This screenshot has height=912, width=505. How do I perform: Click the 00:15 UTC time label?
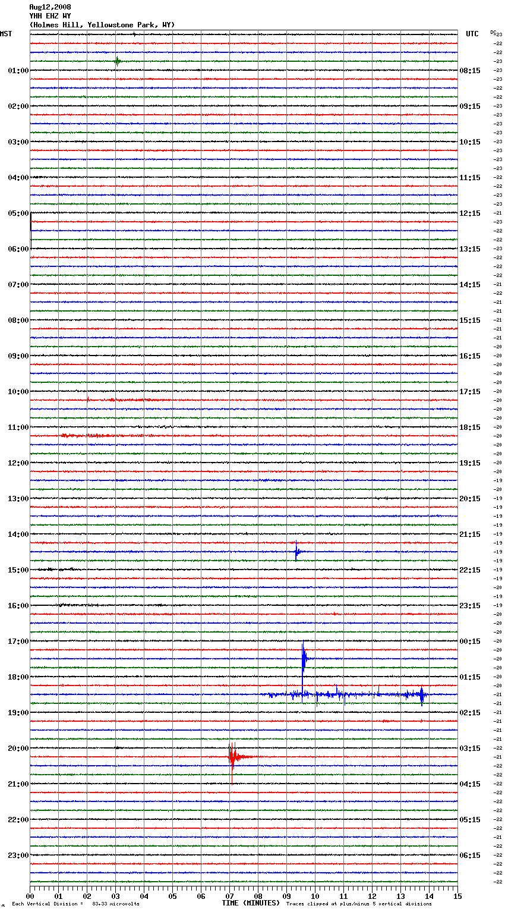[x=470, y=641]
